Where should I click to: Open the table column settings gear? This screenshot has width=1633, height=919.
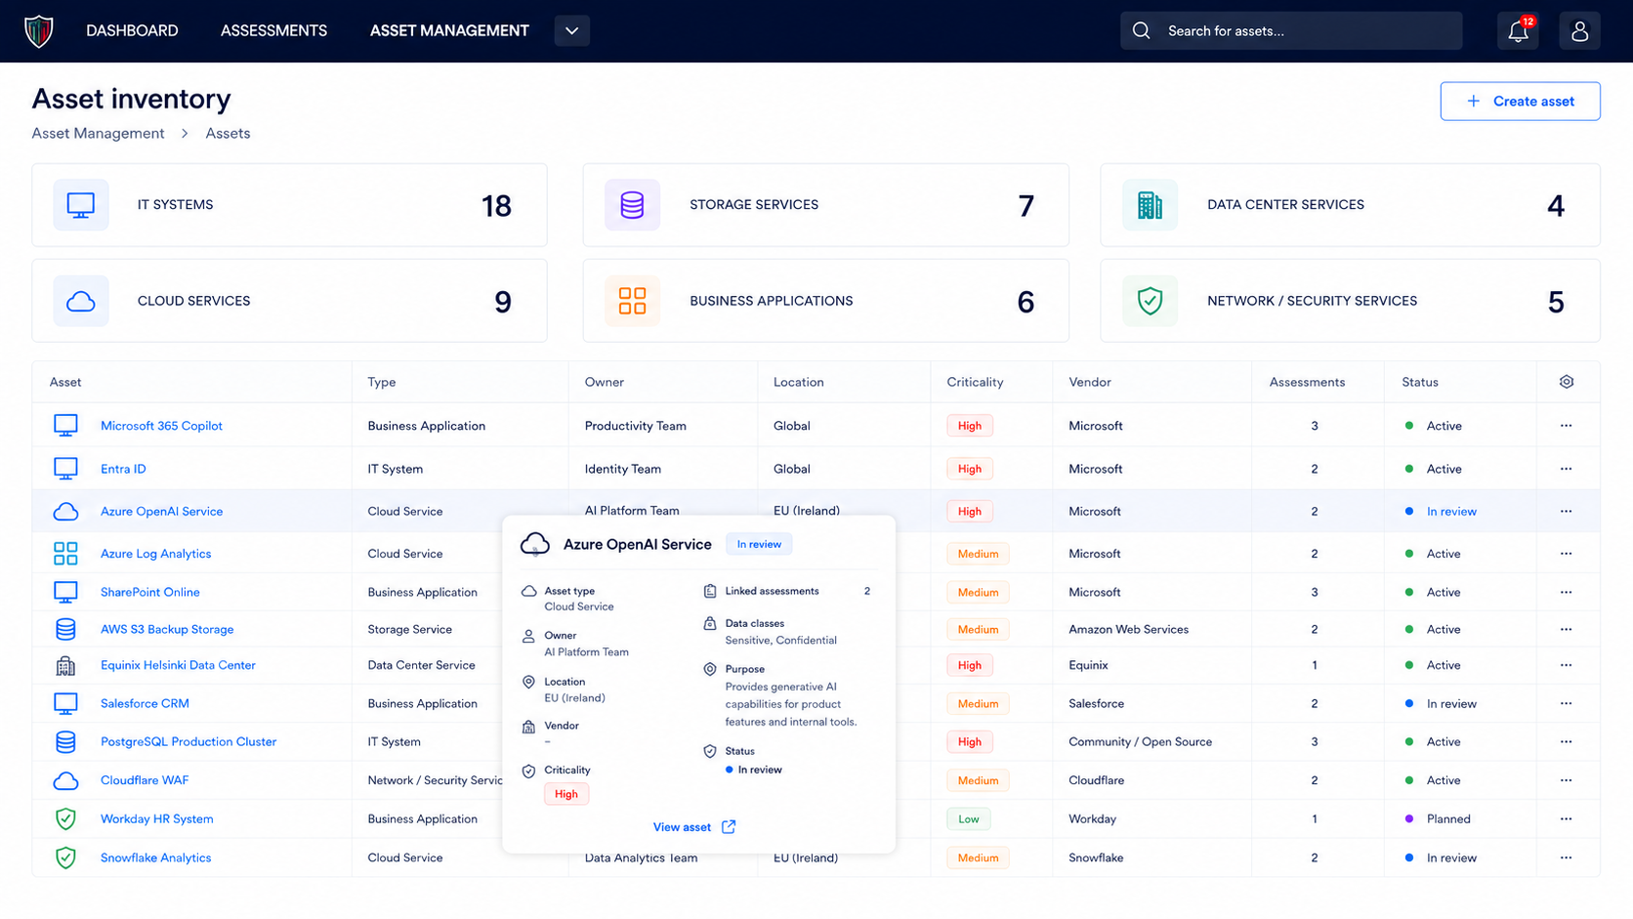tap(1567, 382)
